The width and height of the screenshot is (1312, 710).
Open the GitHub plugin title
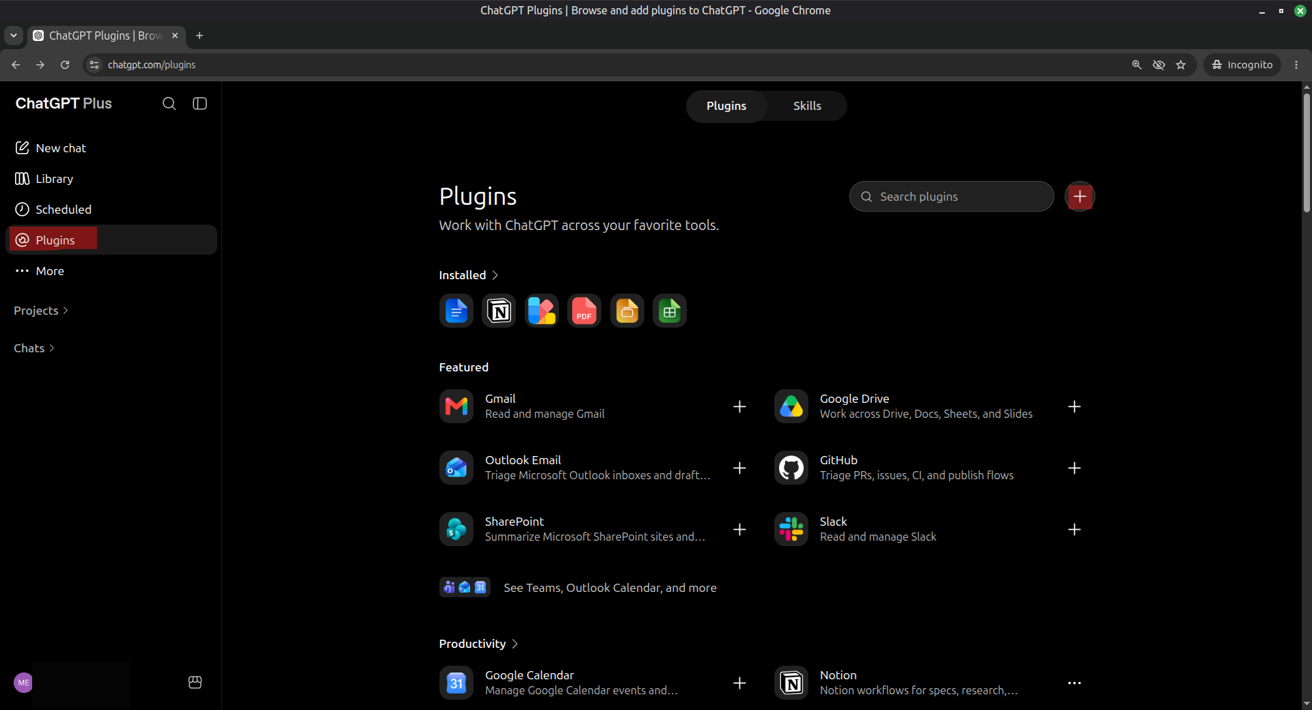pos(838,460)
